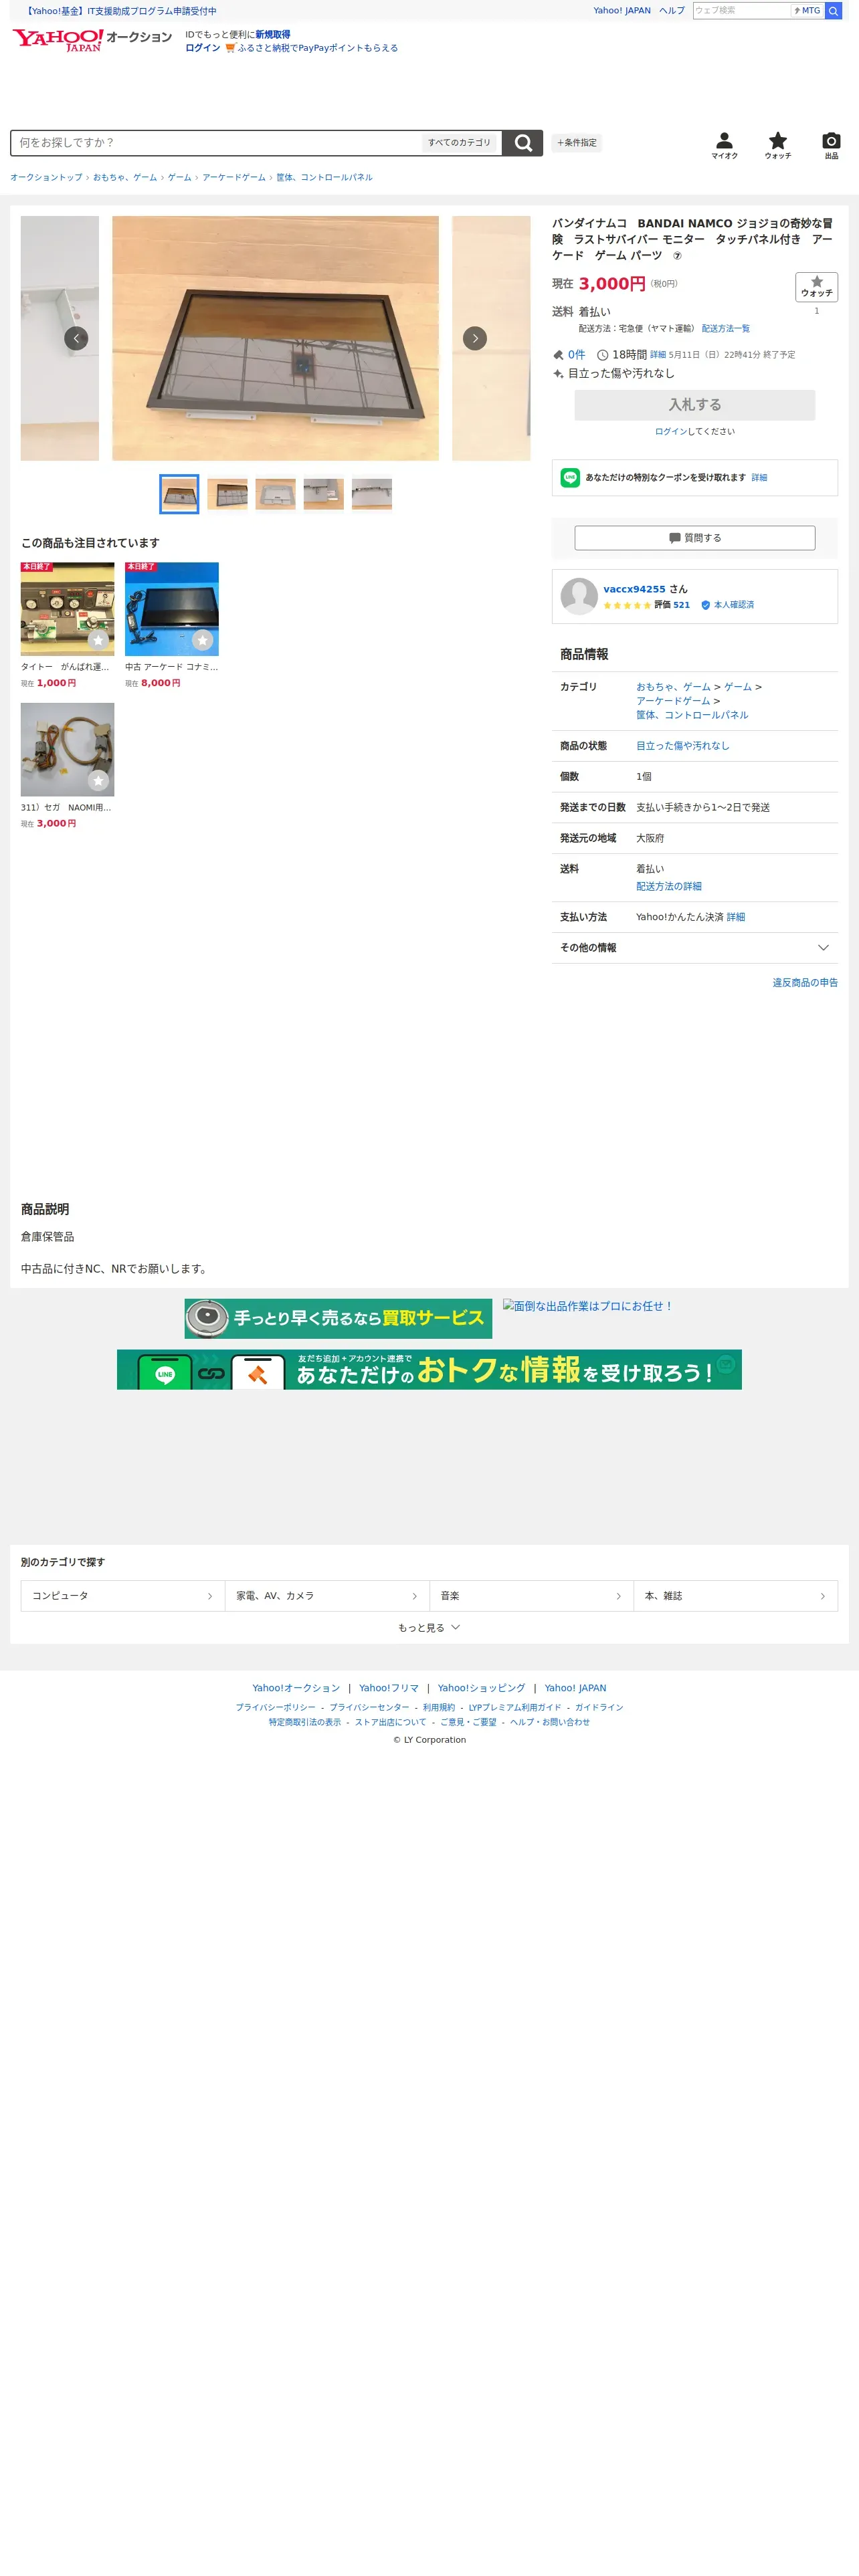Click the 本人確認済 verified badge
Viewport: 859px width, 2576px height.
[x=727, y=605]
